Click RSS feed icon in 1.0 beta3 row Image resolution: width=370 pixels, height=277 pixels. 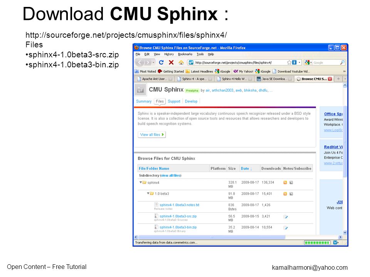pos(285,194)
